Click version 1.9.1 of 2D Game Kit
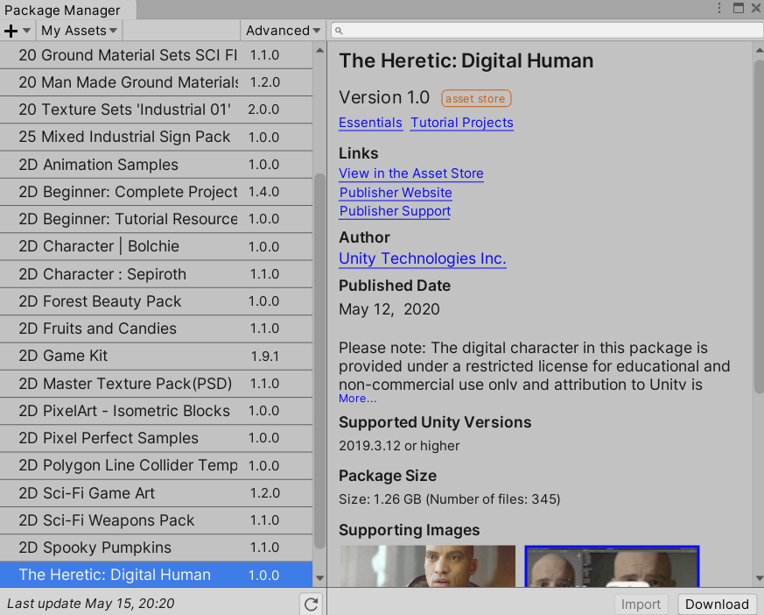This screenshot has width=764, height=615. (x=264, y=357)
